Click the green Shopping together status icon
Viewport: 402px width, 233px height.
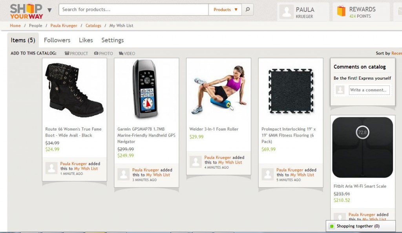(x=331, y=226)
